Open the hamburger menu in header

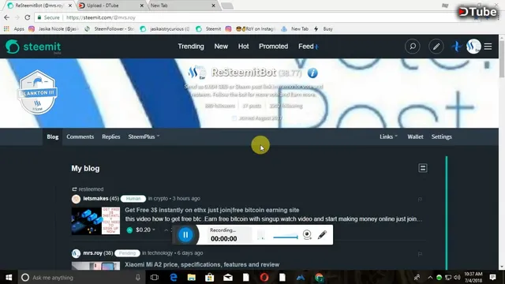click(x=488, y=47)
